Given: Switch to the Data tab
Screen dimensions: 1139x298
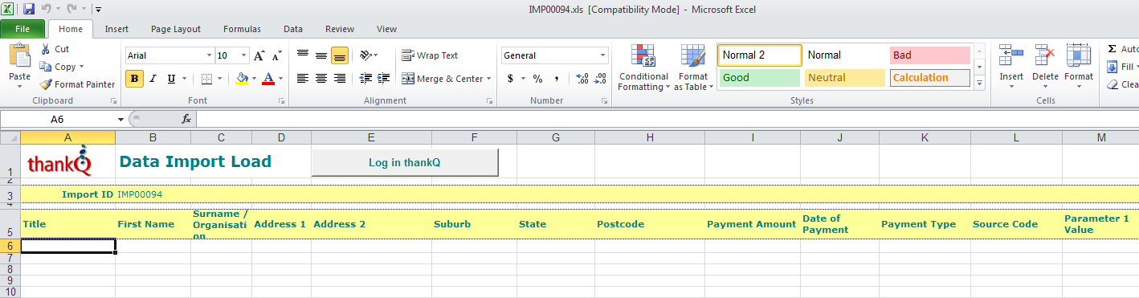Looking at the screenshot, I should pos(293,29).
